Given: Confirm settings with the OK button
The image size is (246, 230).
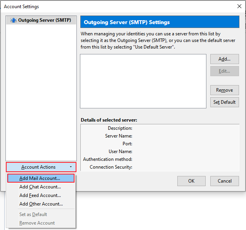Looking at the screenshot, I should pyautogui.click(x=191, y=181).
